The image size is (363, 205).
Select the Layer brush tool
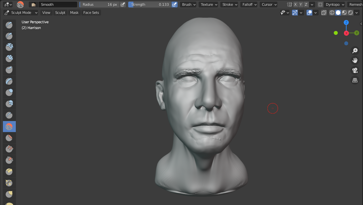[x=9, y=81]
